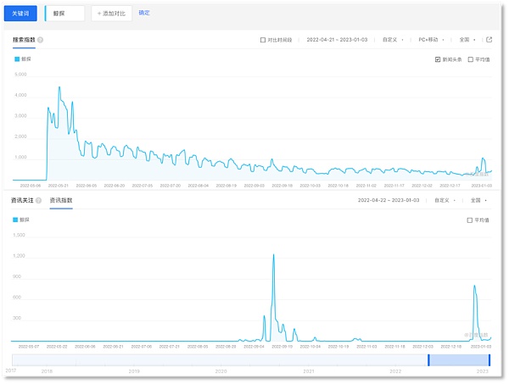Expand the 全国 dropdown in news panel
Viewport: 509px width, 384px height.
tap(477, 201)
